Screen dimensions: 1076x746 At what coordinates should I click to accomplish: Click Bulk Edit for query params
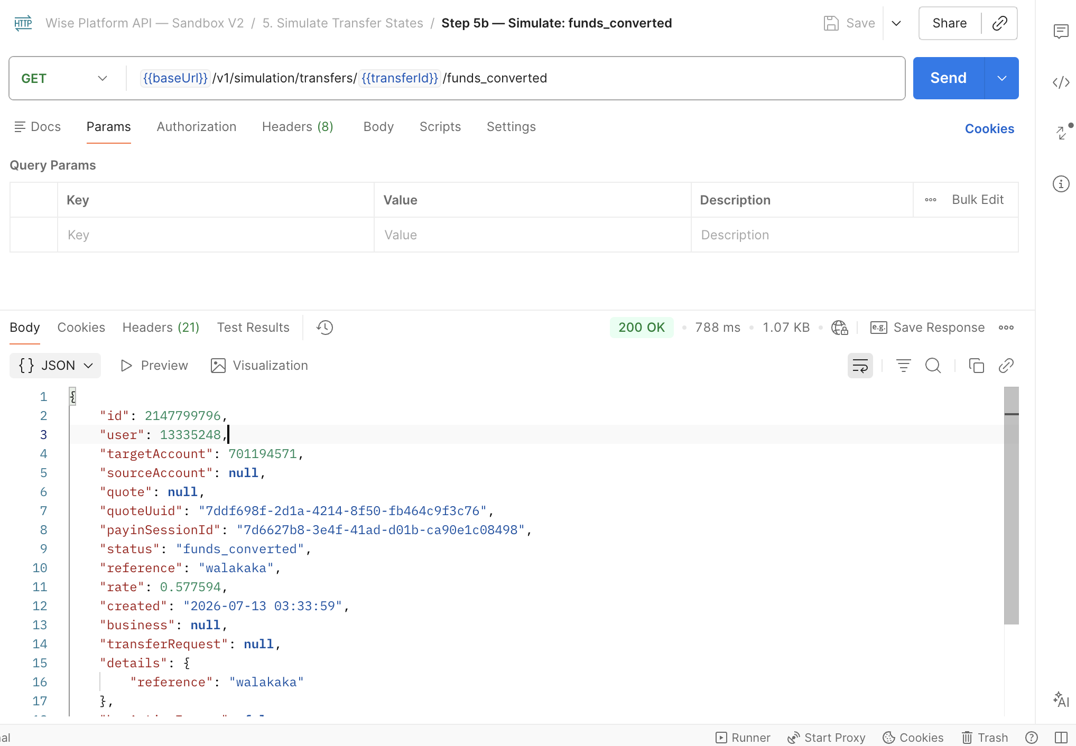point(978,200)
